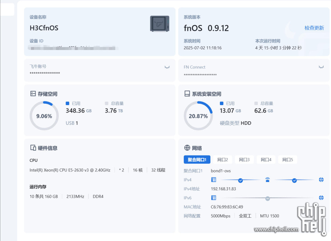Click the memory summary 10 条共 160 GB

point(44,197)
